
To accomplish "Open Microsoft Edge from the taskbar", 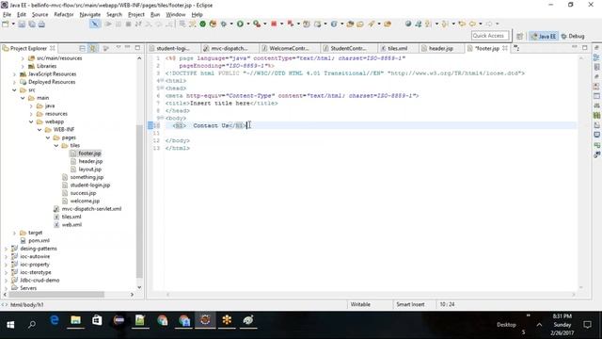I will 55,320.
